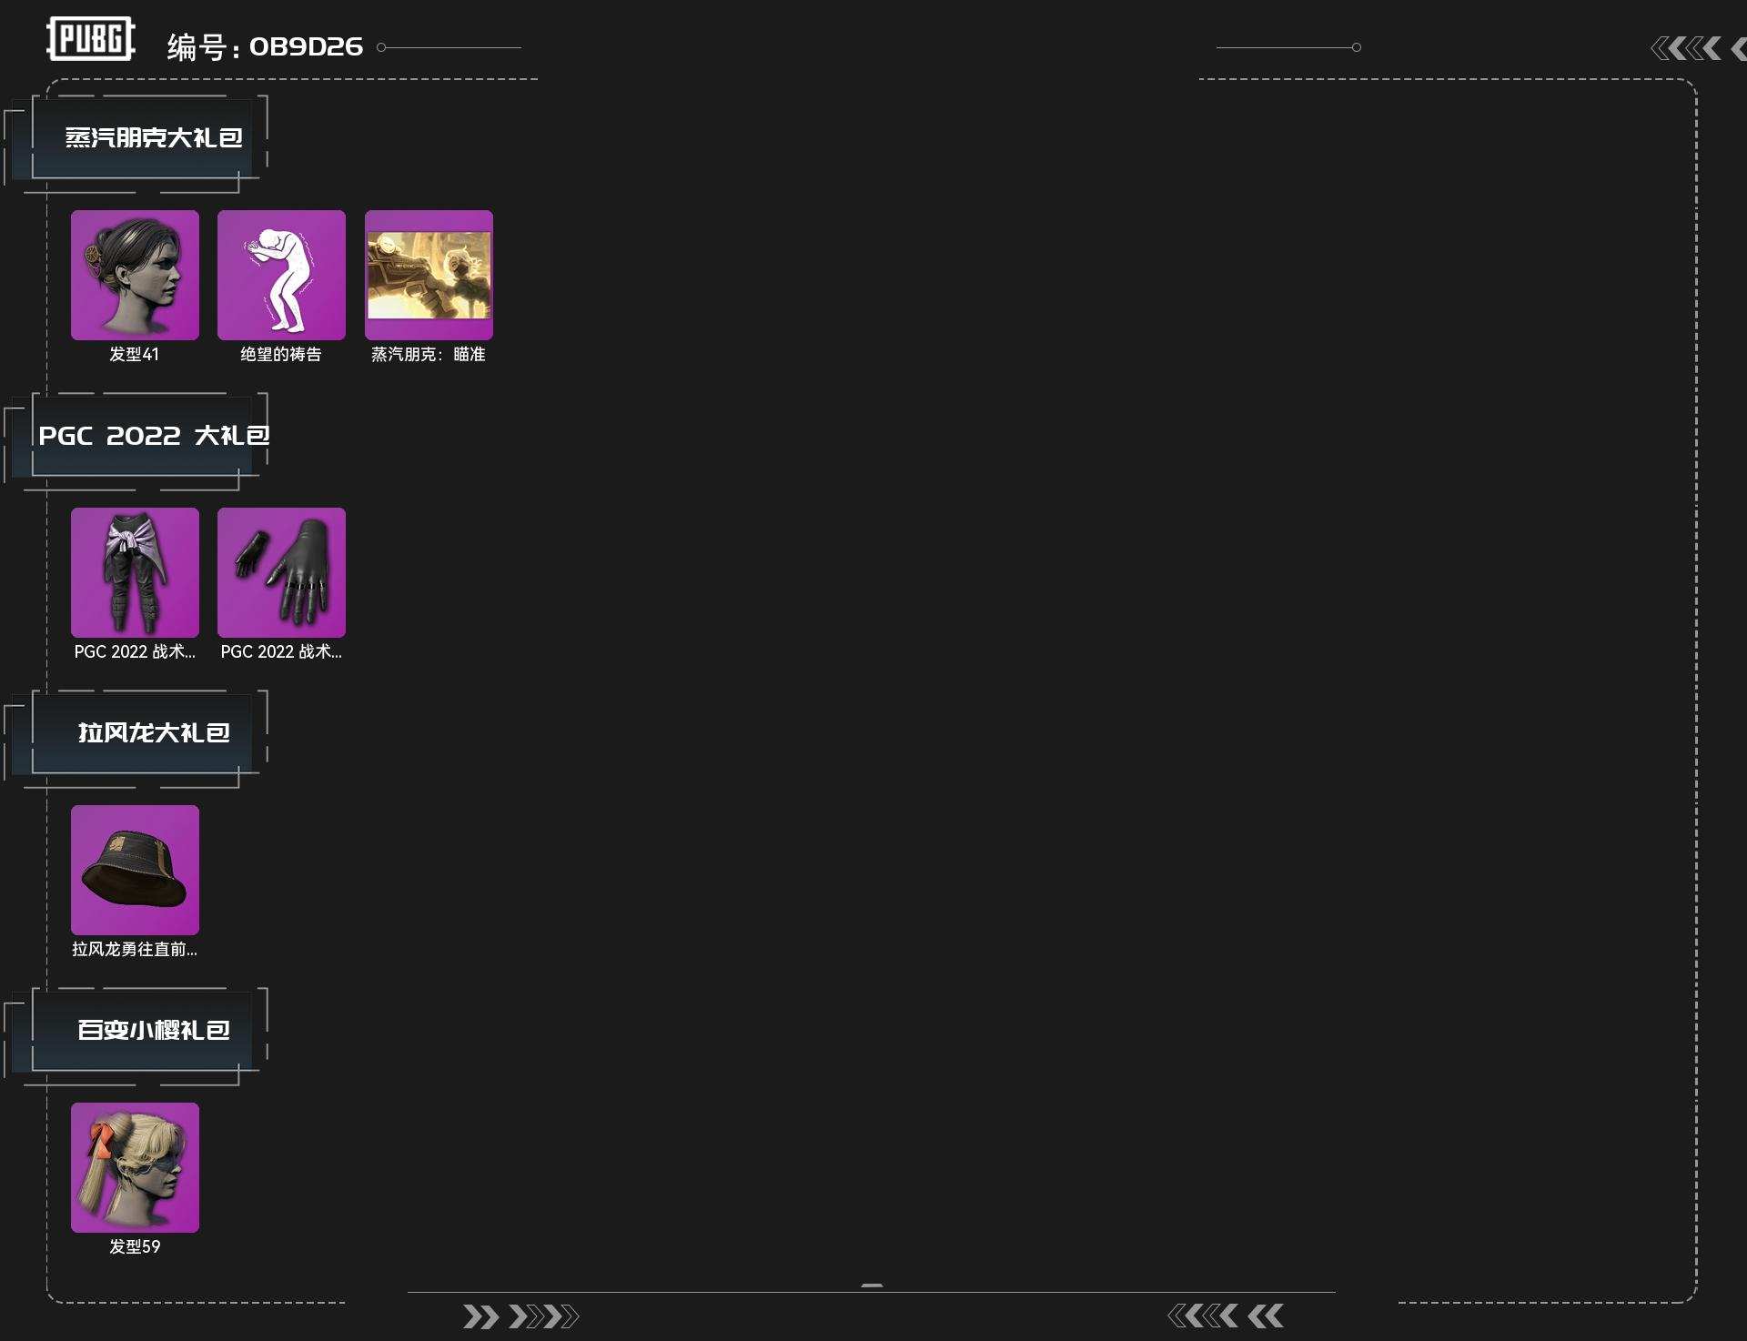Select the 发型59 blonde hairstyle item
The height and width of the screenshot is (1341, 1747).
click(x=135, y=1167)
